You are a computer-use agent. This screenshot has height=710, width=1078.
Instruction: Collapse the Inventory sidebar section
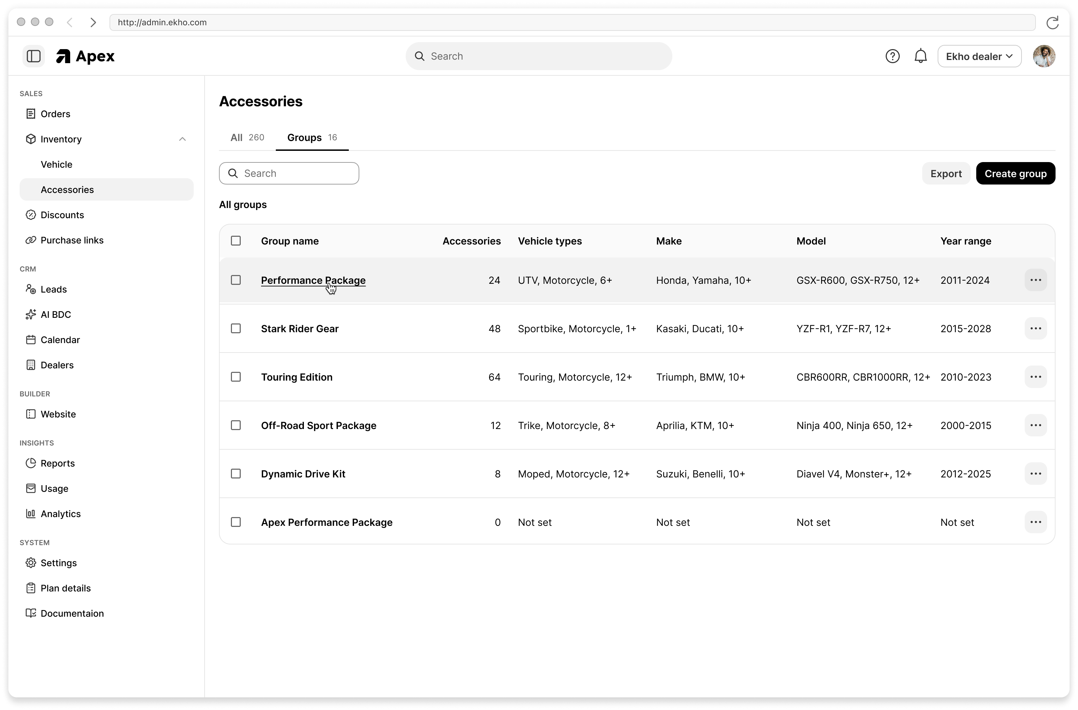coord(182,139)
